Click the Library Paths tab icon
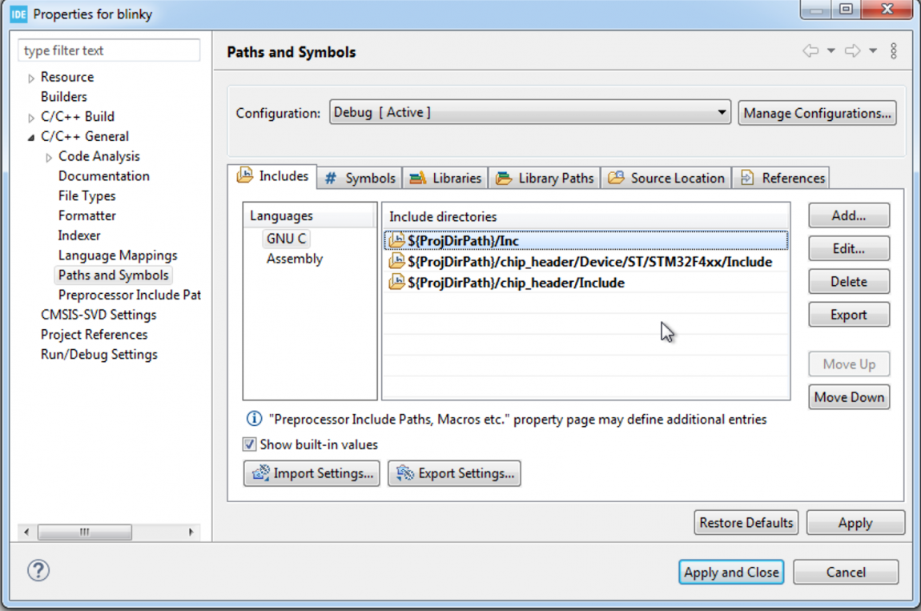Viewport: 921px width, 611px height. [504, 178]
